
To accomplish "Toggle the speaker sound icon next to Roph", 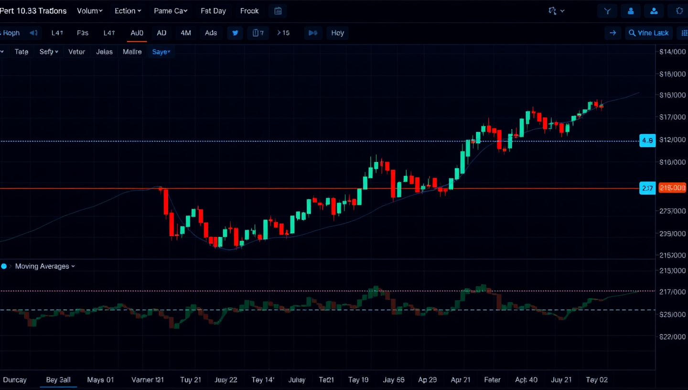I will [33, 33].
